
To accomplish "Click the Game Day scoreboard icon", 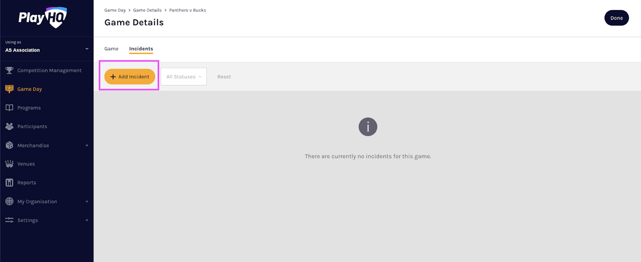I will [x=9, y=89].
